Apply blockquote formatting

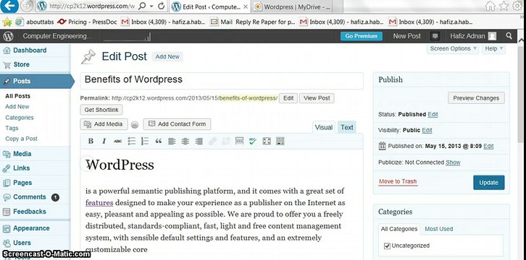[159, 142]
